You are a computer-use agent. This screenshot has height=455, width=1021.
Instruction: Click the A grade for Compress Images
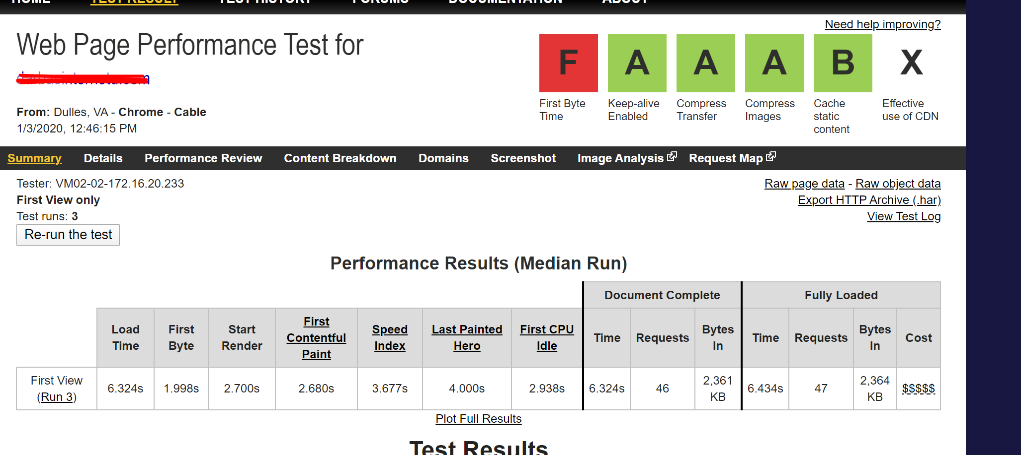tap(774, 63)
